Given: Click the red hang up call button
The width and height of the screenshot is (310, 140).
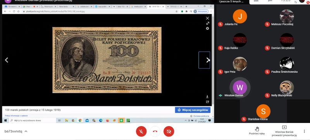Looking at the screenshot, I should point(155,131).
